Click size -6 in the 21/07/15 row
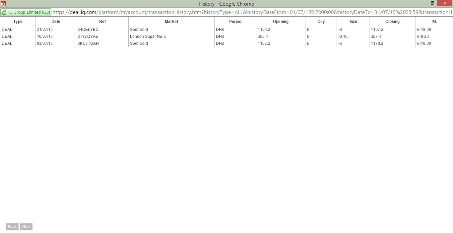The width and height of the screenshot is (453, 233). (340, 30)
